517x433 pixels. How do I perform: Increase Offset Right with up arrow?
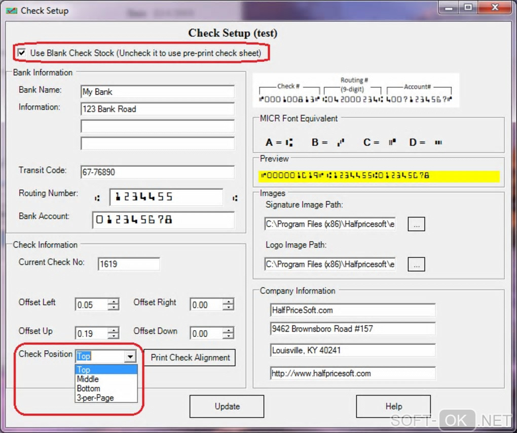tap(228, 301)
